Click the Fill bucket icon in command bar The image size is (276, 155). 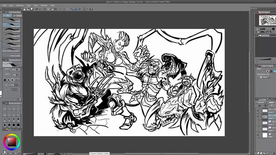coord(52,9)
